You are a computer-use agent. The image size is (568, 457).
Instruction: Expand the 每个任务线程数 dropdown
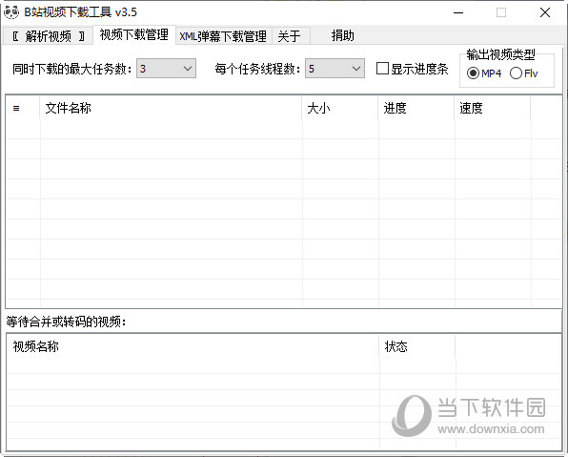point(335,68)
